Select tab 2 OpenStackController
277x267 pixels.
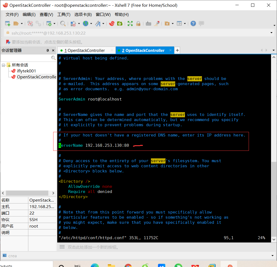tap(145, 51)
